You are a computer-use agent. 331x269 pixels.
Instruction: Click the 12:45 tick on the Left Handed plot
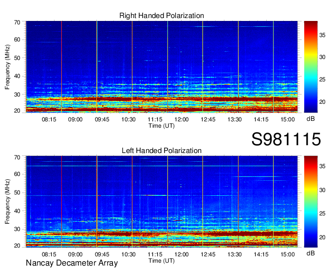[208, 254]
